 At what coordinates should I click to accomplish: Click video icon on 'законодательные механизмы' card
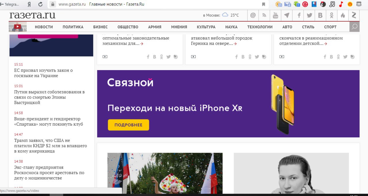click(x=105, y=57)
